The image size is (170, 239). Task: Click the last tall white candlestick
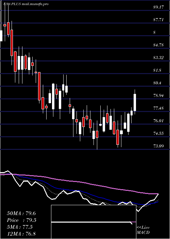coord(135,102)
